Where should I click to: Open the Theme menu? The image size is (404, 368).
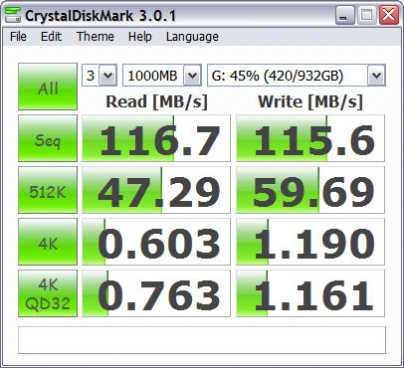coord(96,37)
